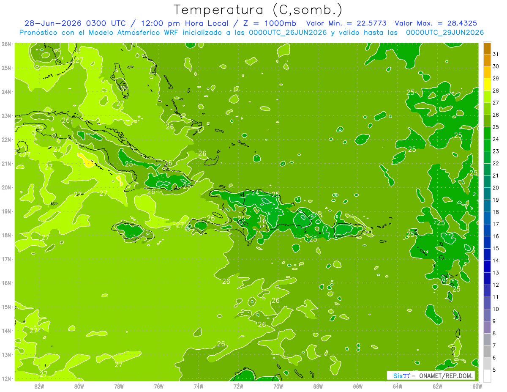The image size is (507, 392).
Task: Click the "10" value on the color bar scale
Action: 496,309
